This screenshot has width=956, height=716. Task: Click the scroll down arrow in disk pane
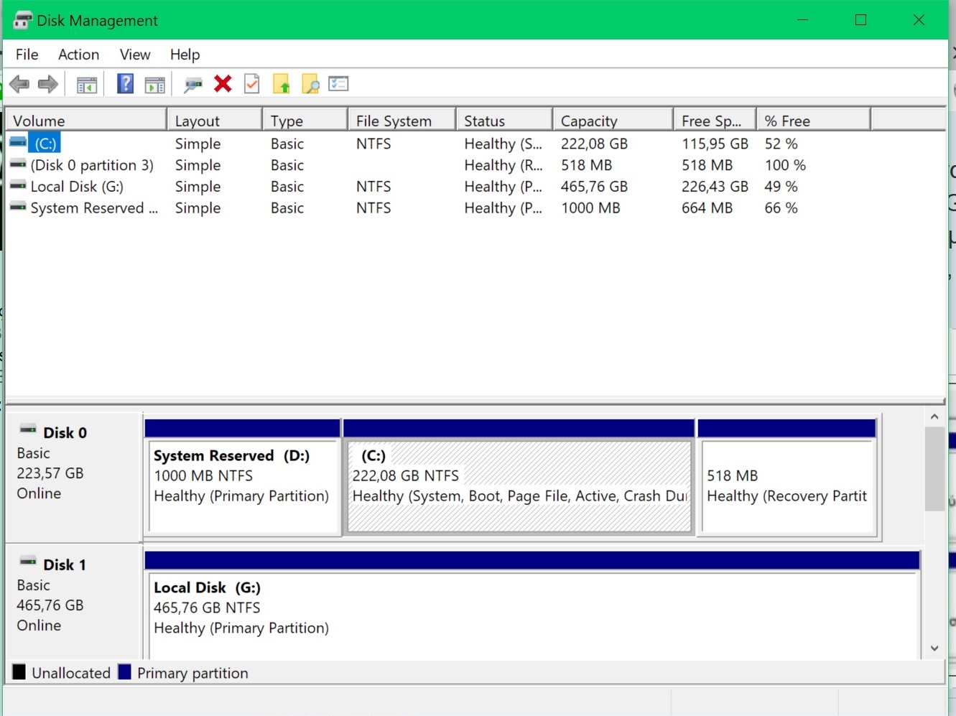(x=934, y=648)
